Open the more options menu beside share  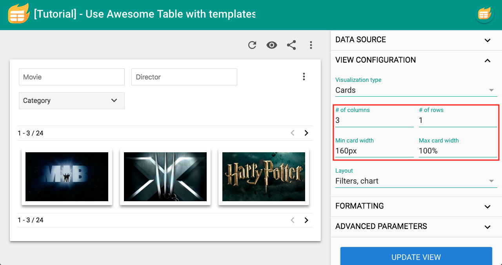tap(311, 45)
